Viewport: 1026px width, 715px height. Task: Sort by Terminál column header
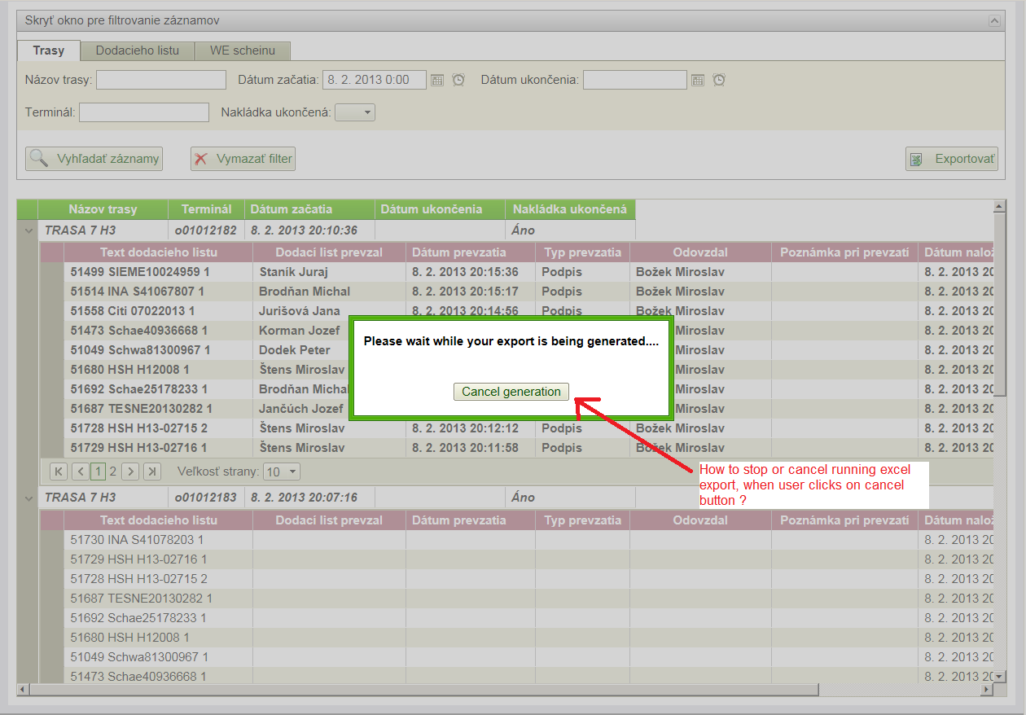pos(207,209)
